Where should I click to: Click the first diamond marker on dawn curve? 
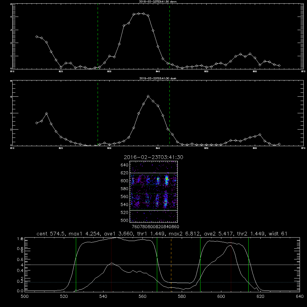(x=37, y=37)
